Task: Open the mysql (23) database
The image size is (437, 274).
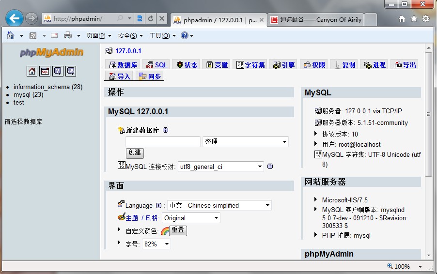Action: (28, 95)
